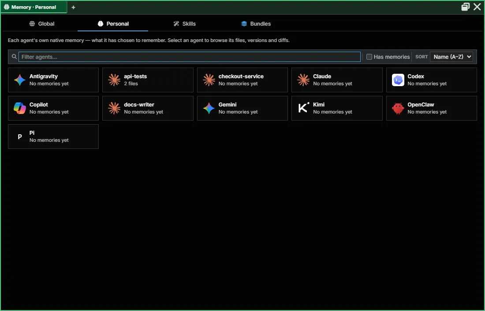485x311 pixels.
Task: Click the Gemini sparkle icon
Action: click(209, 108)
